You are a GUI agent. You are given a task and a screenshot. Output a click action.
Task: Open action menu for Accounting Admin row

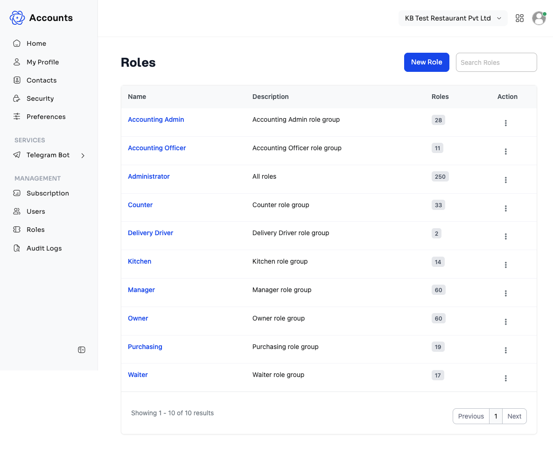[x=505, y=123]
